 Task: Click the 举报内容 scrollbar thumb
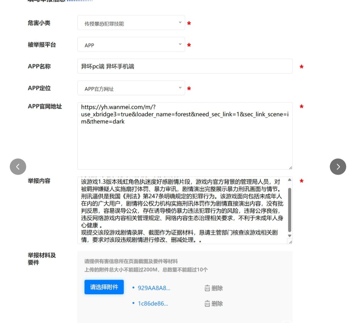click(x=290, y=210)
